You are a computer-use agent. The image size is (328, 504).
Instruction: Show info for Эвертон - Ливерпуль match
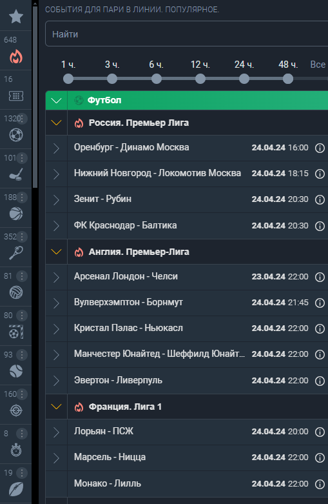[x=320, y=381]
